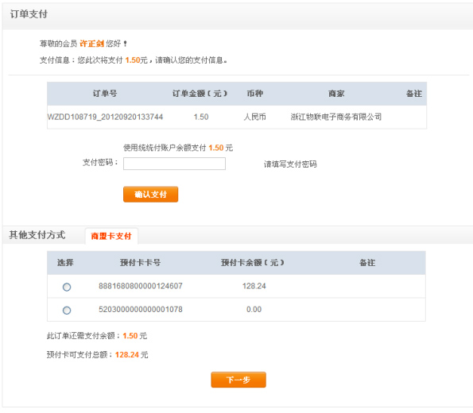The width and height of the screenshot is (473, 413).
Task: Click the 确认支付 confirm payment button
Action: pos(150,195)
